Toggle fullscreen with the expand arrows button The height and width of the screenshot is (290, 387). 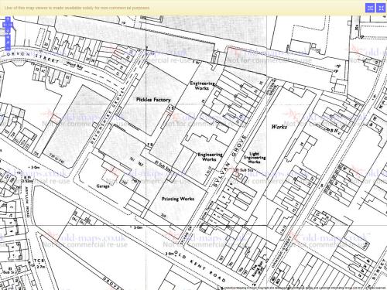[381, 8]
